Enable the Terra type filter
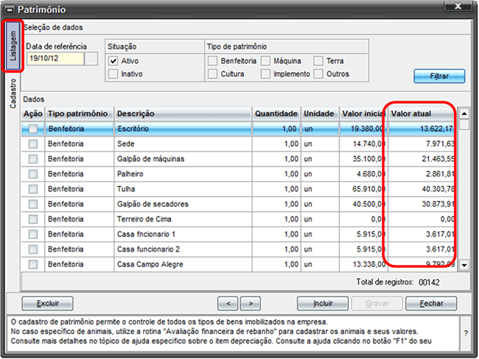This screenshot has height=359, width=479. pyautogui.click(x=318, y=61)
